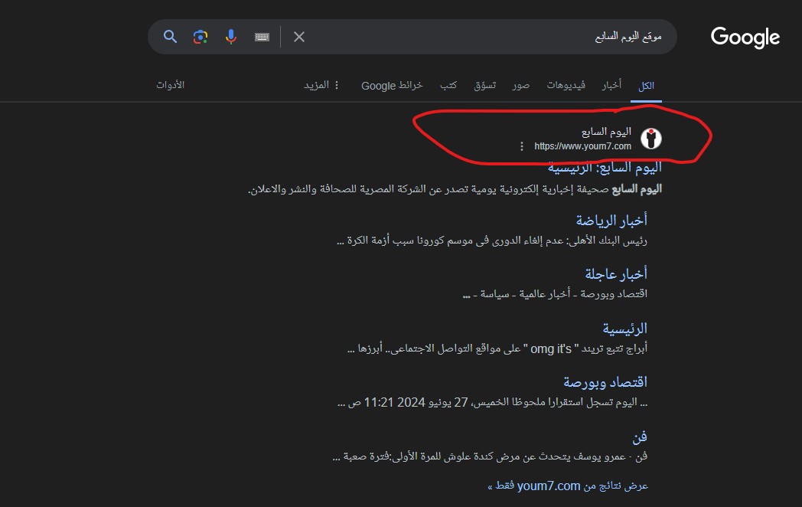The height and width of the screenshot is (507, 802).
Task: Open the الأدوات tools panel
Action: click(x=170, y=85)
